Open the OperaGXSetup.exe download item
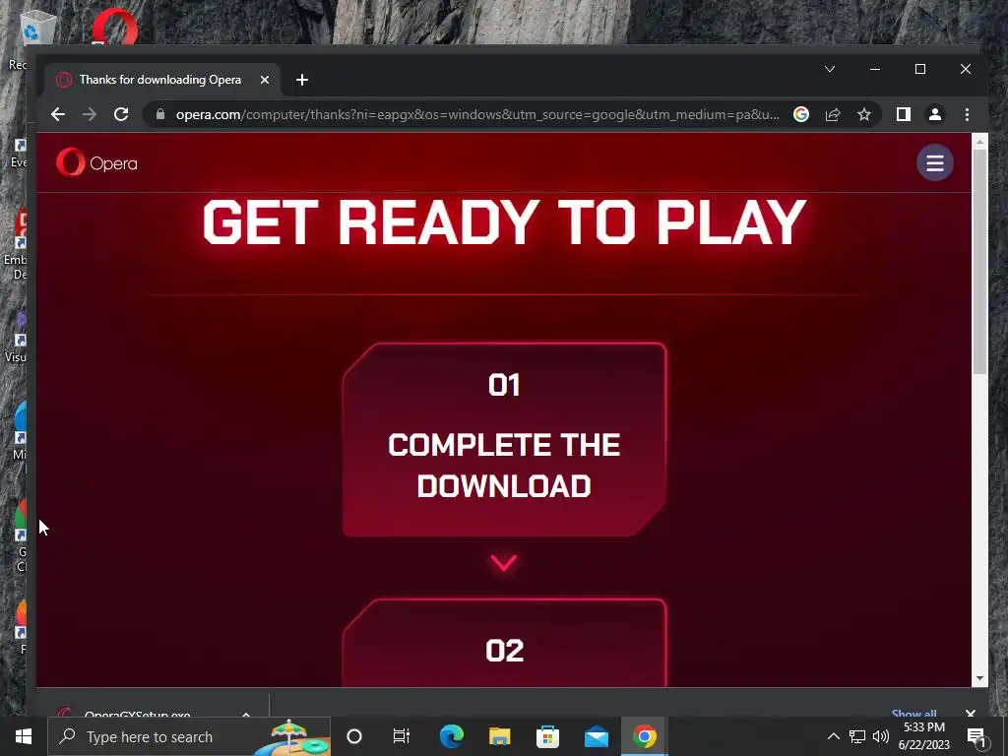The image size is (1008, 756). [x=137, y=713]
